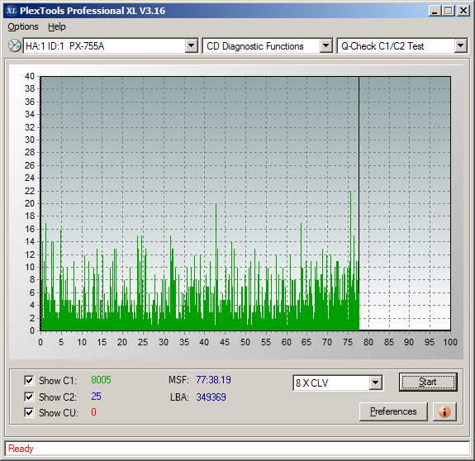475x461 pixels.
Task: Close the PlexTools window
Action: coord(463,11)
